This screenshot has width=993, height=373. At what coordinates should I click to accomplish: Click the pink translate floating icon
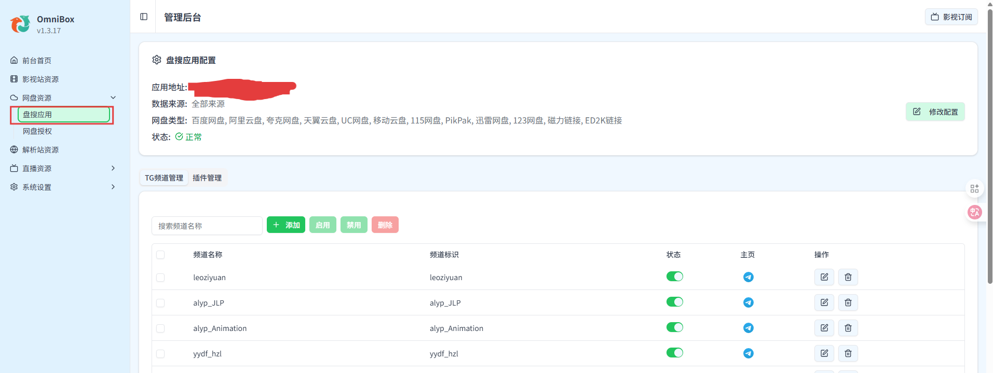point(974,212)
